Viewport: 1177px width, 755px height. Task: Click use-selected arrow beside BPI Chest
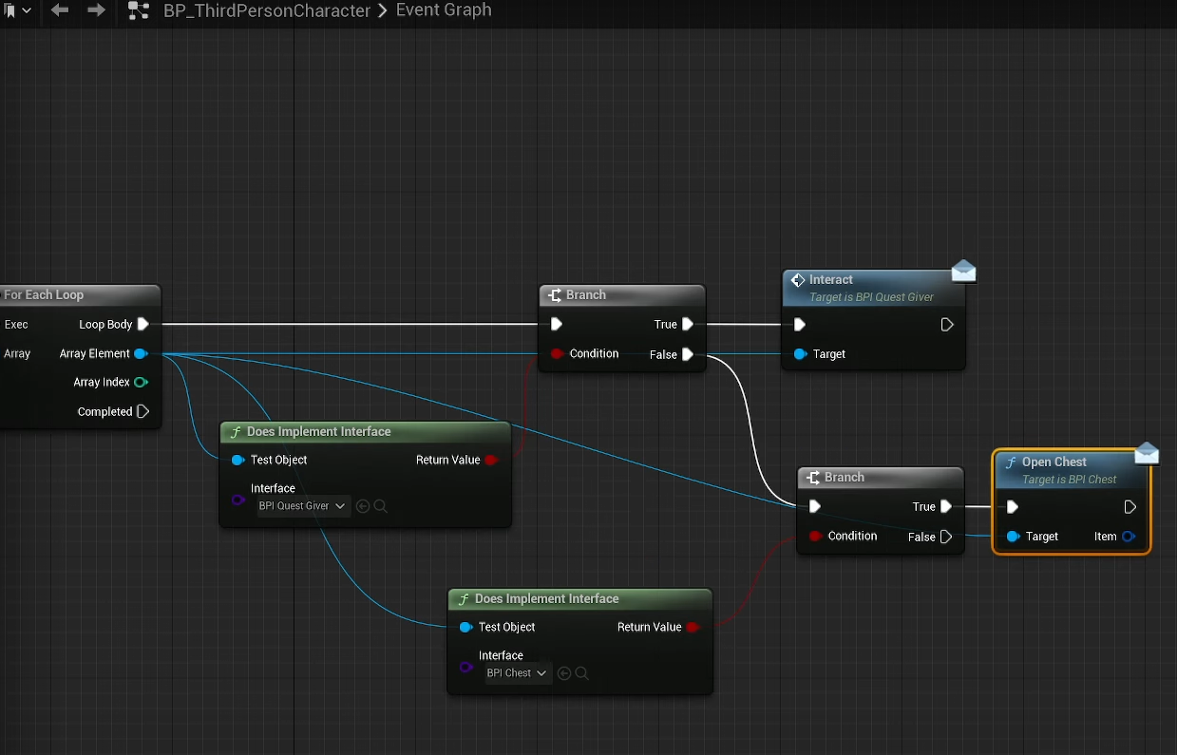click(564, 673)
